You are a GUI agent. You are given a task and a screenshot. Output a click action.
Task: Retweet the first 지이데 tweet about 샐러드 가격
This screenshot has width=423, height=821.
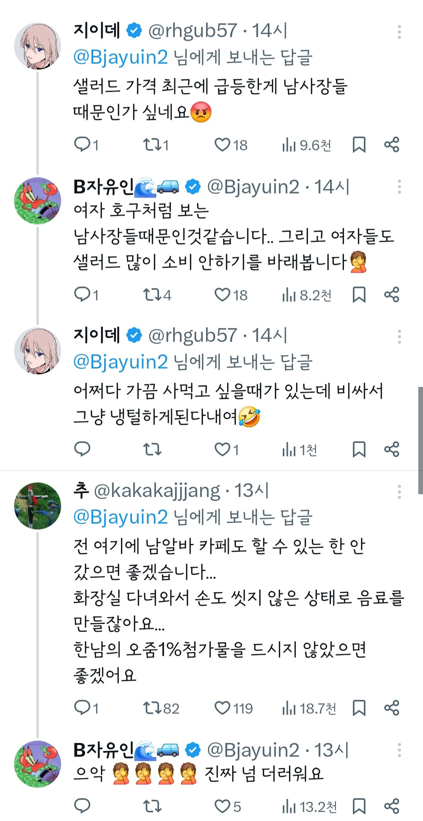[152, 145]
